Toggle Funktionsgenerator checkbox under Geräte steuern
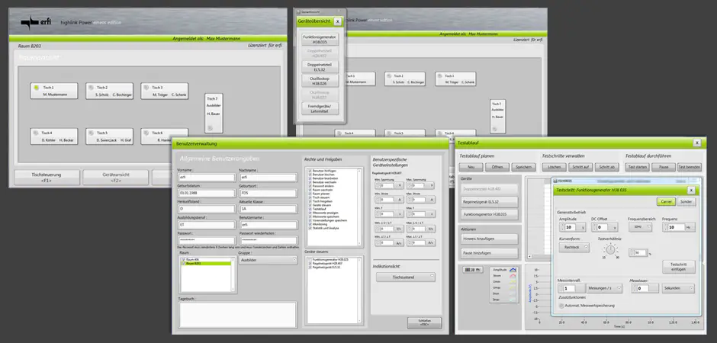 tap(309, 259)
